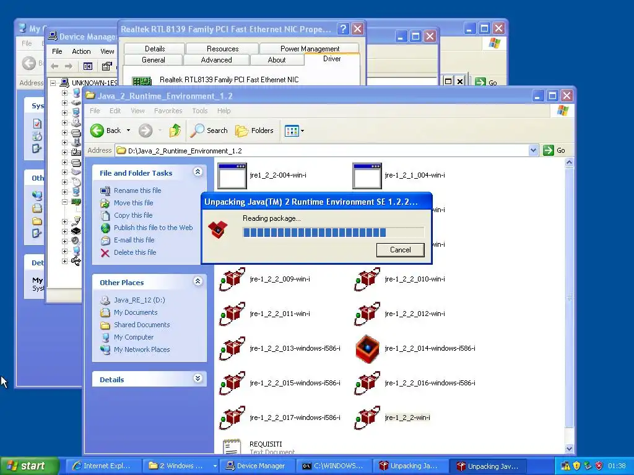This screenshot has height=475, width=634.
Task: Switch to About tab in Realtek properties
Action: pos(277,60)
